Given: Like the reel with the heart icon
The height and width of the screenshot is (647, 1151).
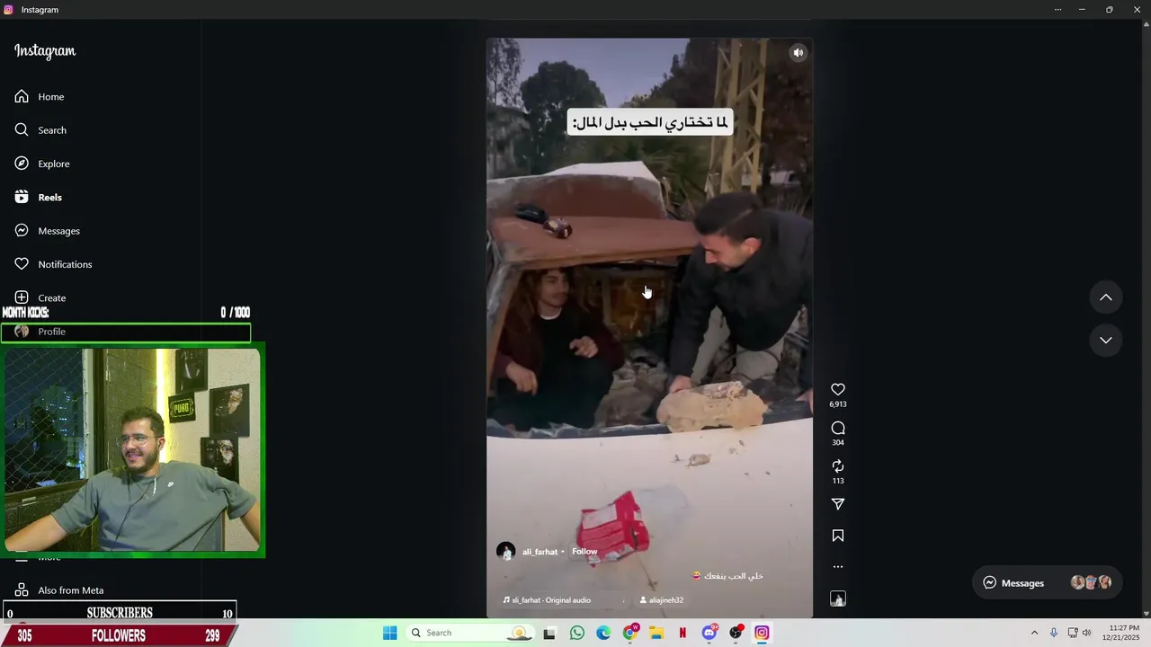Looking at the screenshot, I should click(838, 389).
